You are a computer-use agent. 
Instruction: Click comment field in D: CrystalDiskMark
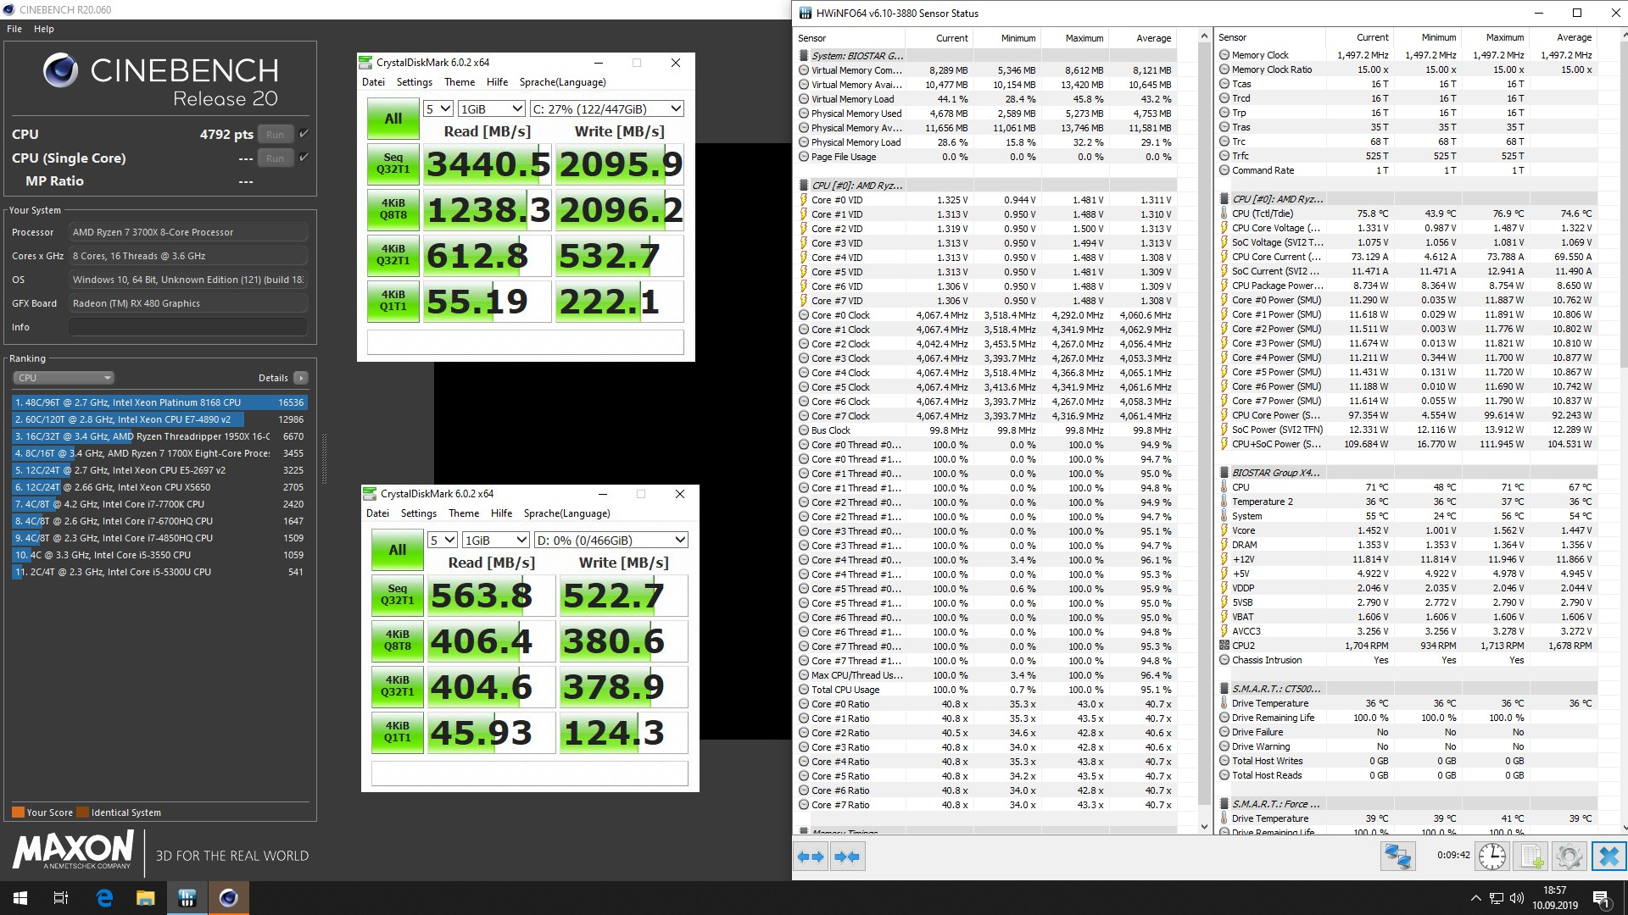click(x=530, y=774)
